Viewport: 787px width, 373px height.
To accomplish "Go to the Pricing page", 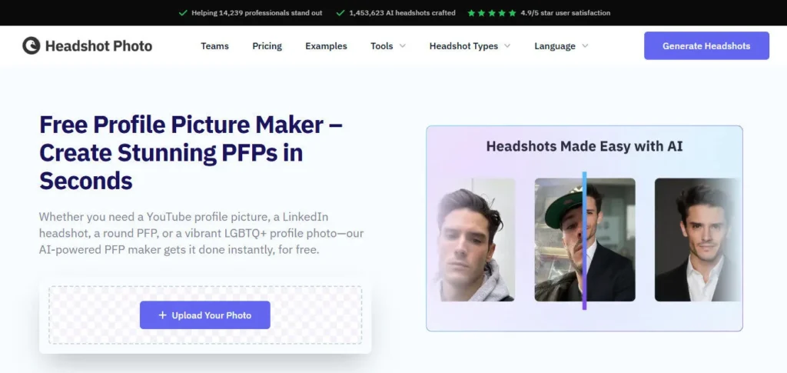I will point(267,46).
